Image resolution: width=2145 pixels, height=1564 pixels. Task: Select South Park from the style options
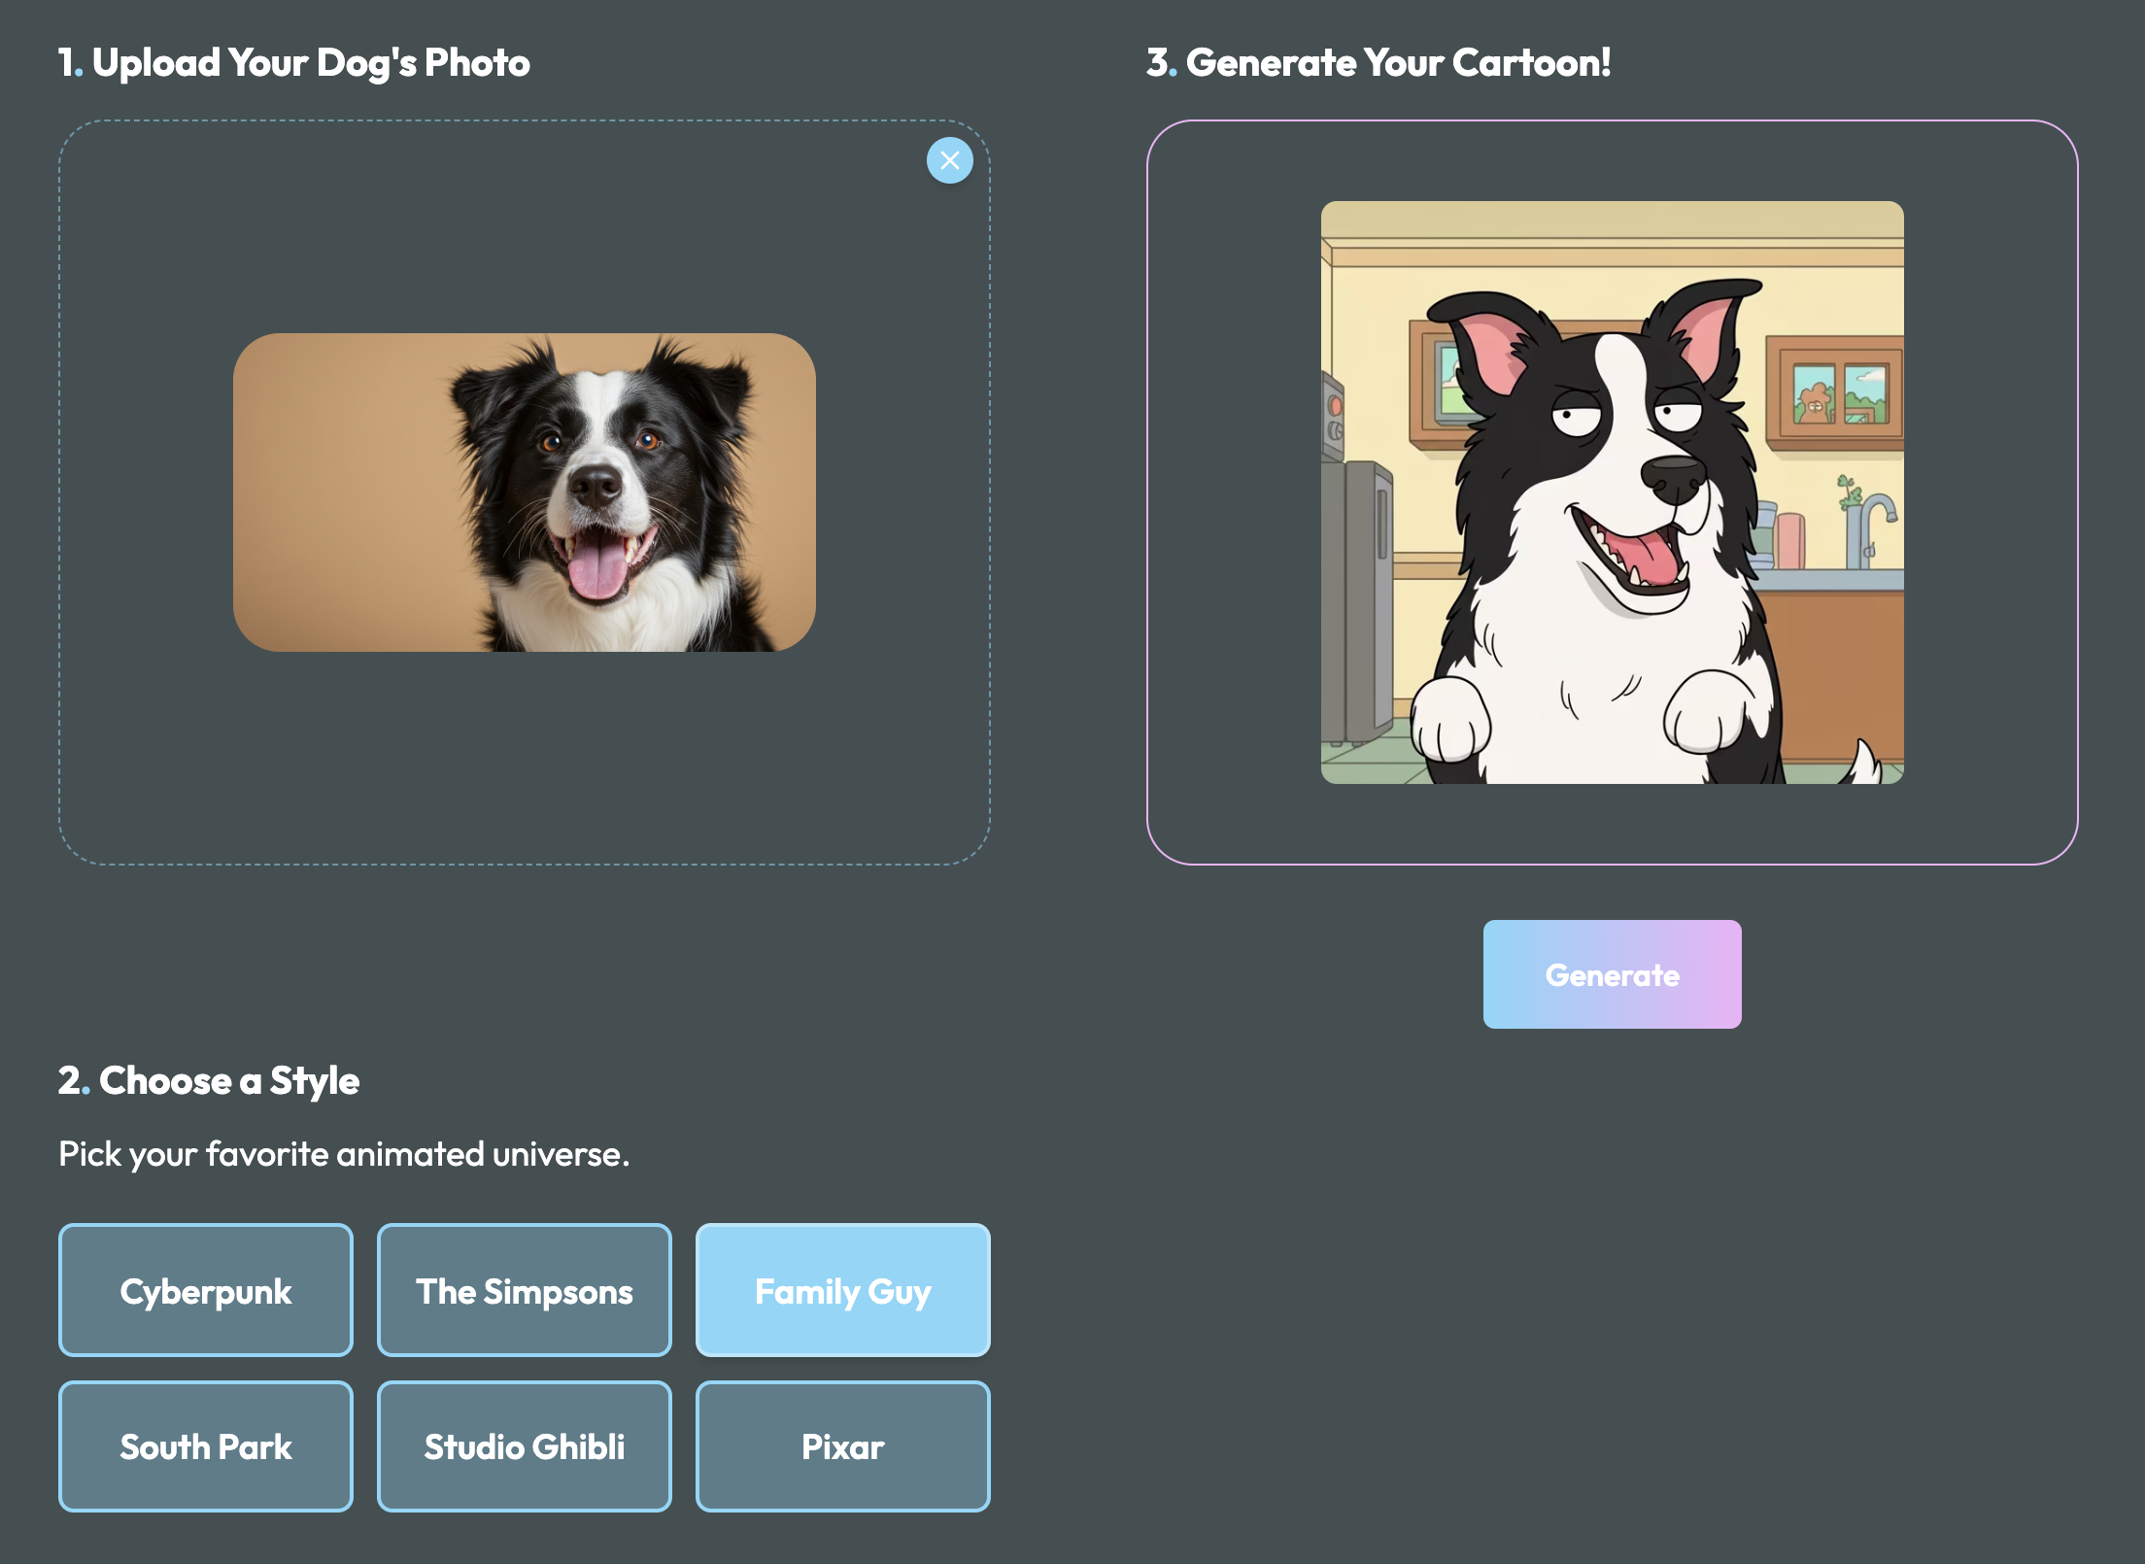(x=205, y=1446)
